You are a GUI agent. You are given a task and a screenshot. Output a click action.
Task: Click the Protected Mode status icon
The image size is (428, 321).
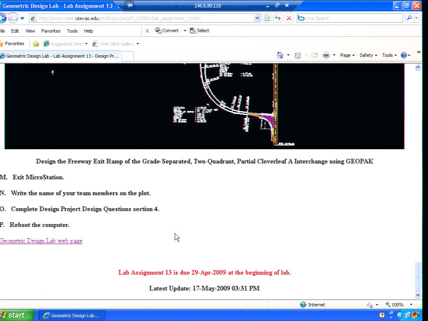point(370,305)
